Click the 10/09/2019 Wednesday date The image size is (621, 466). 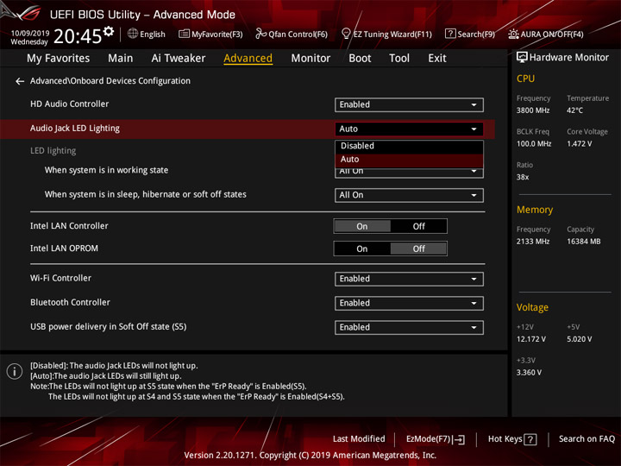pyautogui.click(x=29, y=37)
